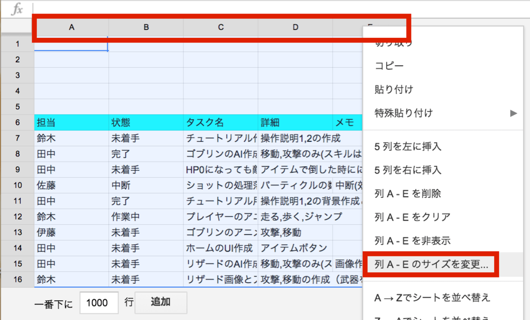The height and width of the screenshot is (320, 530).
Task: Choose 5列を右に挿入 to insert columns right
Action: [402, 170]
